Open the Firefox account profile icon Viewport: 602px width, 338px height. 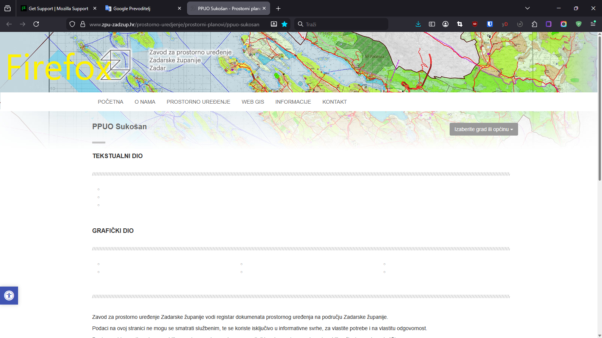[445, 24]
